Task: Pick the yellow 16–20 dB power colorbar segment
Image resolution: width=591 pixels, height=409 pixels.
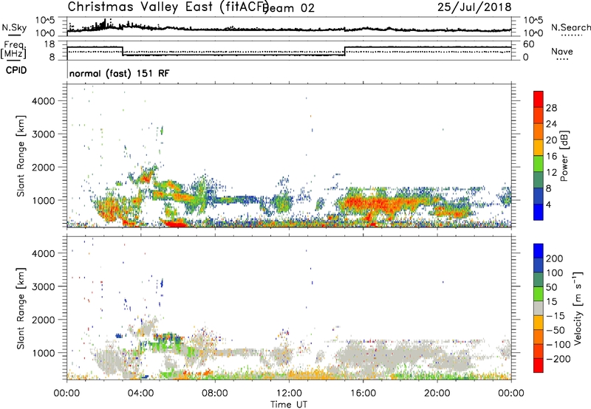Action: point(539,148)
